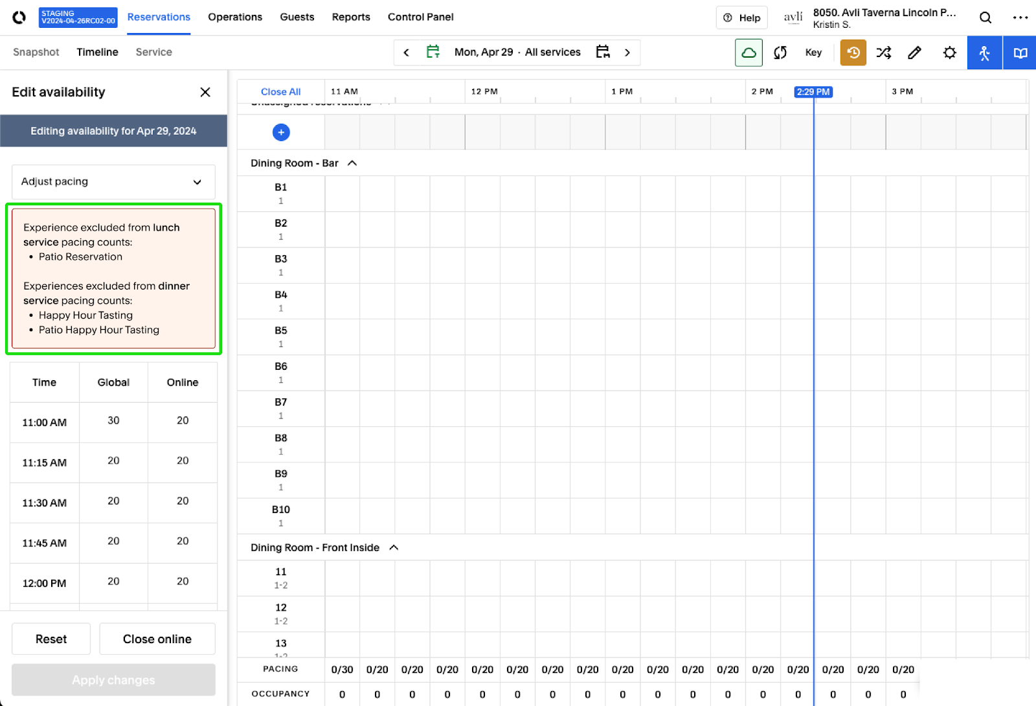Click the Help button

tap(741, 17)
